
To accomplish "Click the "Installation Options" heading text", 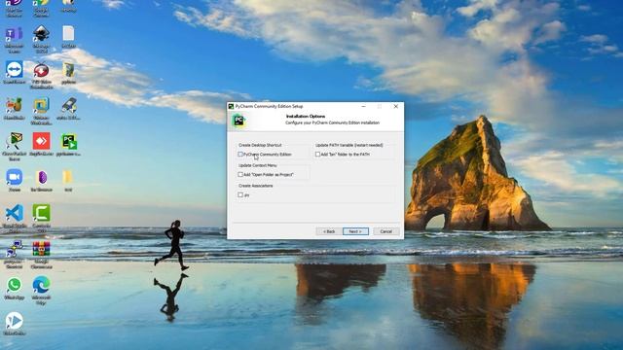I will [306, 117].
